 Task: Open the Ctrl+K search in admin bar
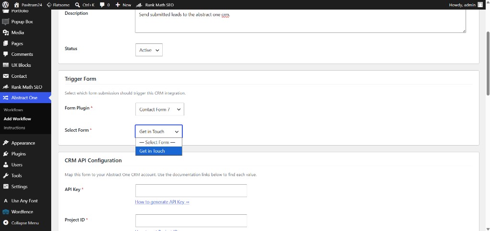[85, 5]
